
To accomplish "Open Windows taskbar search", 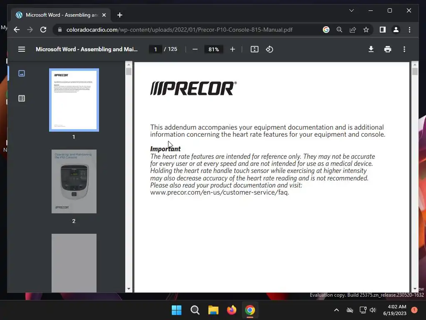I will tap(195, 310).
